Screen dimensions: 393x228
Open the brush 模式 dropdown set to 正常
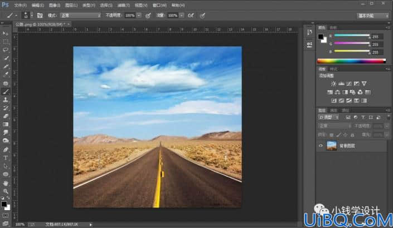[x=80, y=16]
